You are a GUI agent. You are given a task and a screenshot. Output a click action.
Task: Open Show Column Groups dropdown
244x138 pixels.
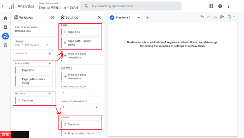coord(81,108)
